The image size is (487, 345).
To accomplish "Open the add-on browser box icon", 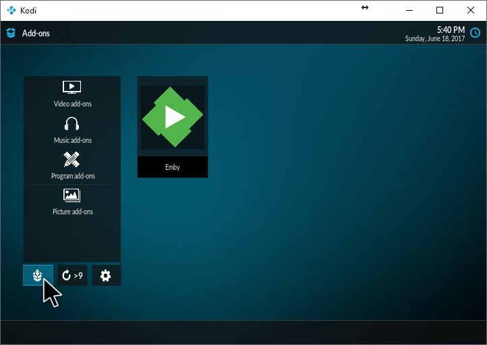I will tap(38, 275).
